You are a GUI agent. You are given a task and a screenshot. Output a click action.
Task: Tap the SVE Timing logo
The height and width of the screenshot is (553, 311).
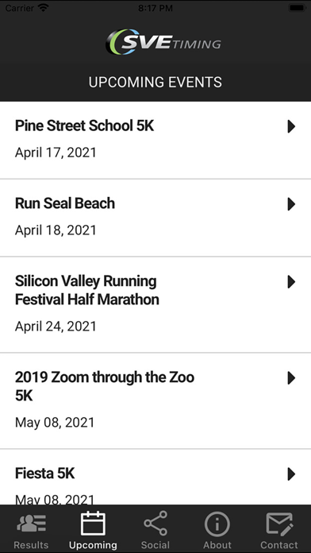(x=163, y=42)
